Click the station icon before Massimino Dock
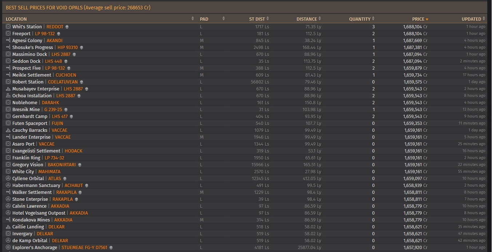The width and height of the screenshot is (492, 252). (x=8, y=54)
